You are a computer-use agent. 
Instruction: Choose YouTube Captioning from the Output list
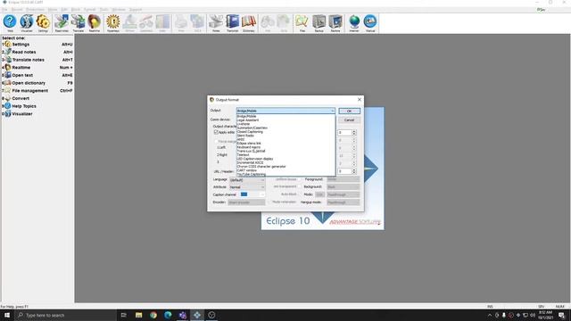point(285,175)
